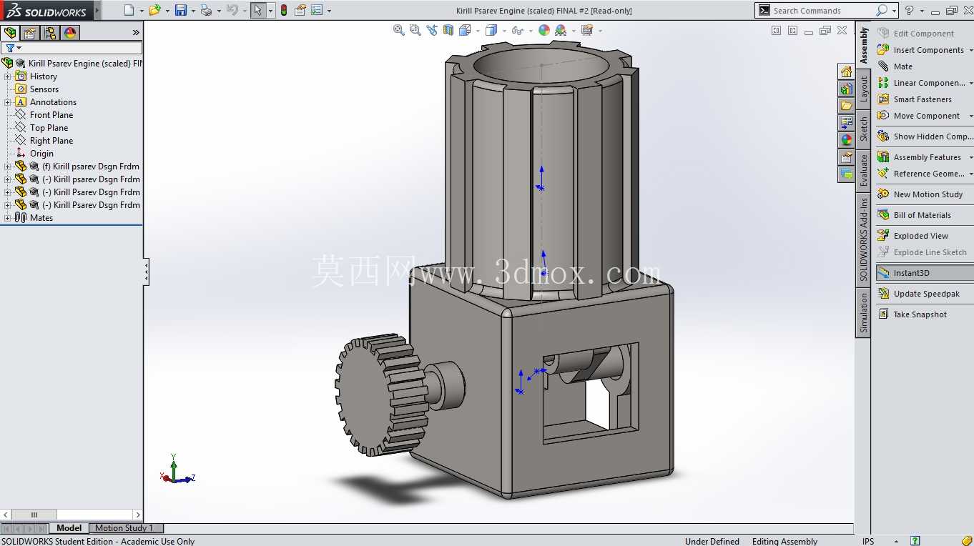Create a new document with New icon
The width and height of the screenshot is (974, 546).
129,10
